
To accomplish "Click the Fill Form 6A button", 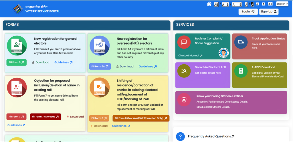I will coord(100,66).
